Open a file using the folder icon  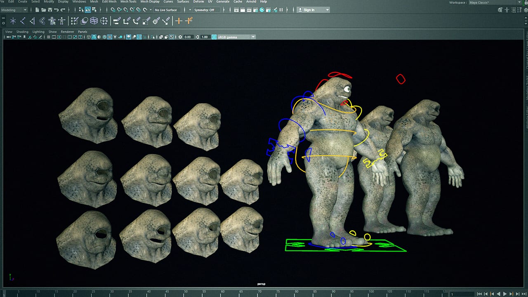(x=44, y=9)
